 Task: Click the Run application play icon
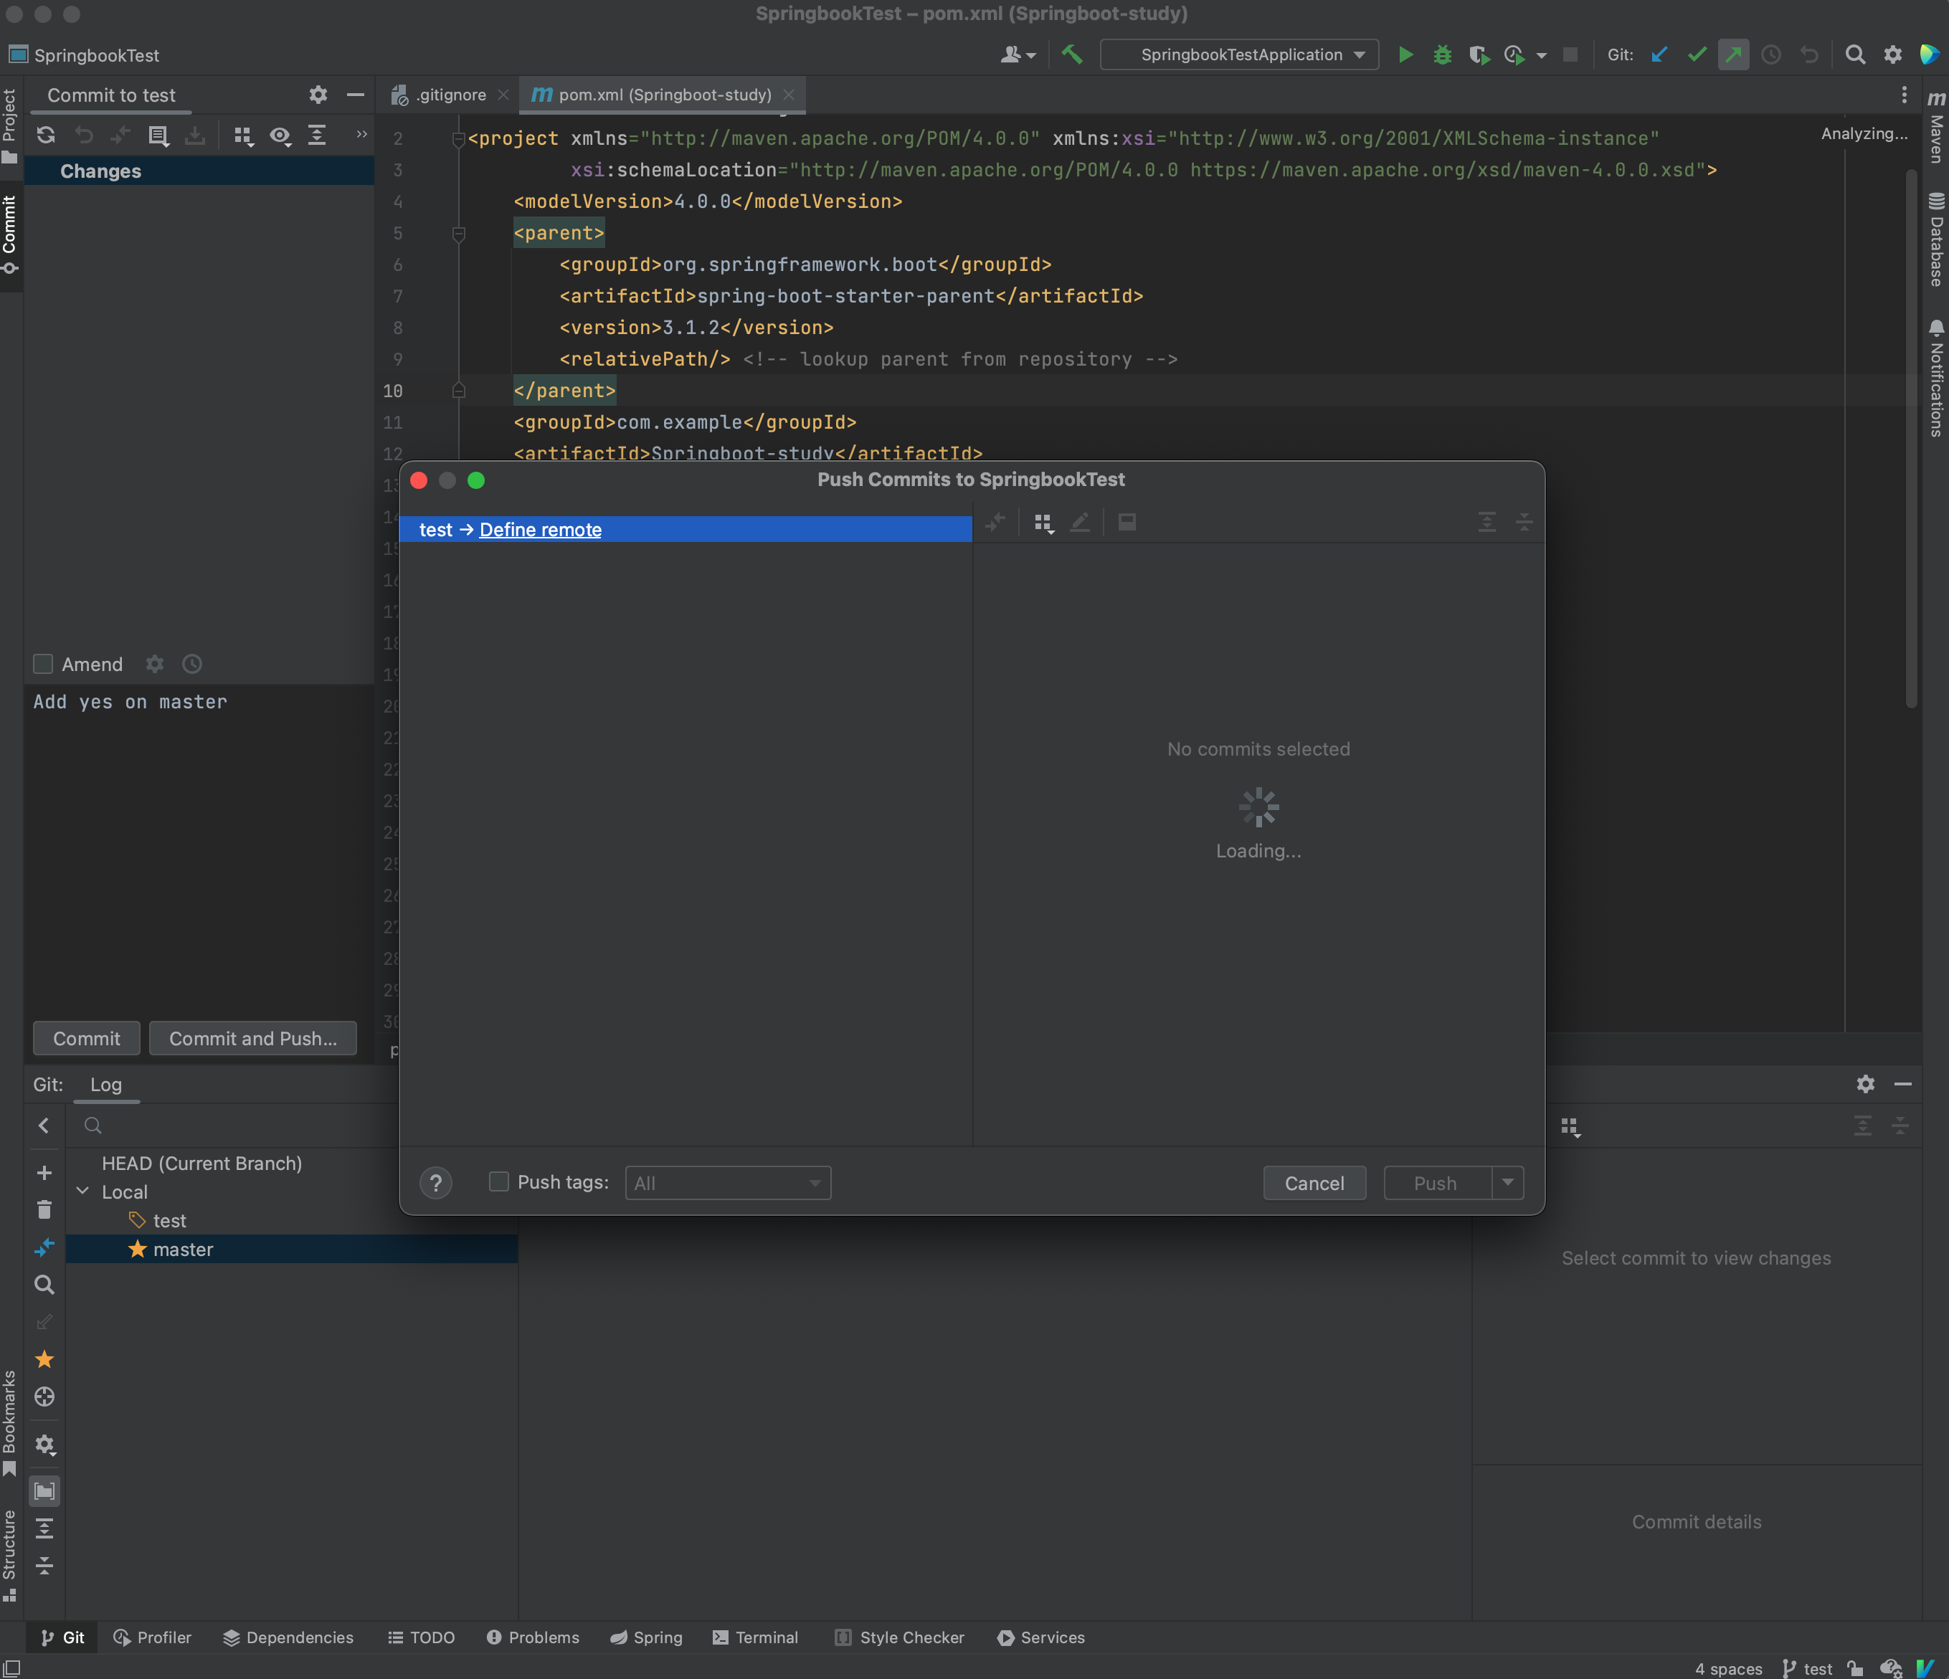(x=1405, y=54)
